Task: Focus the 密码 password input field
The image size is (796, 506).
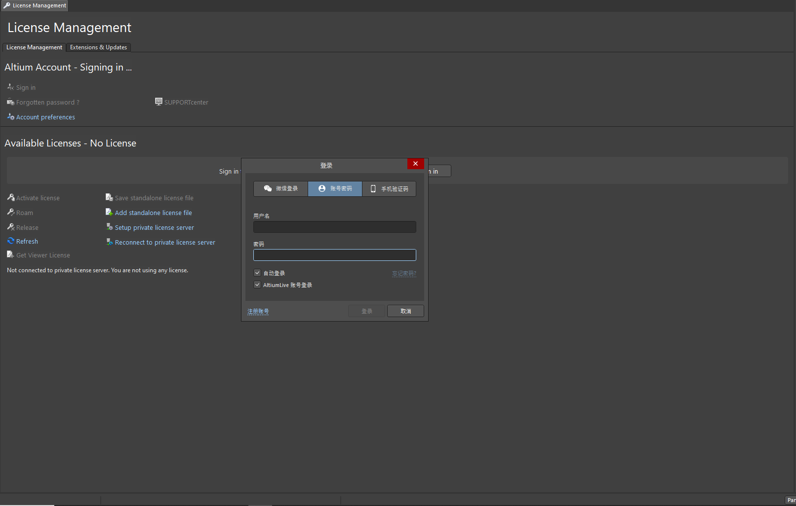Action: pos(335,255)
